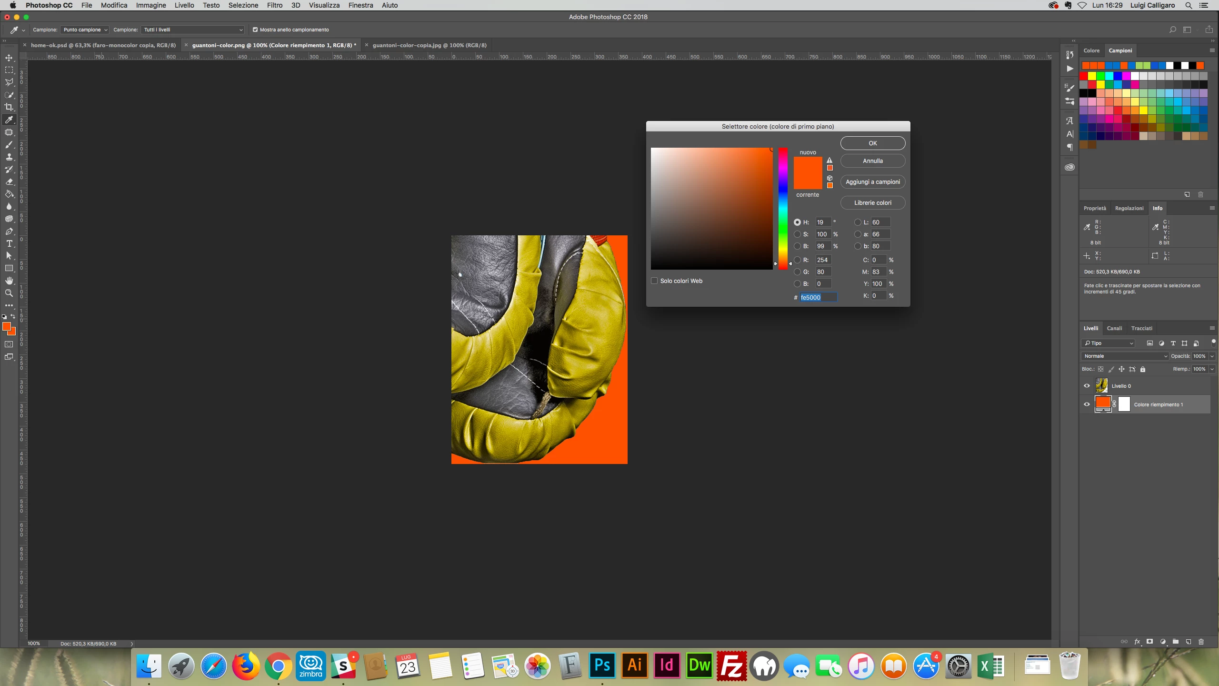Click Annulla in color picker
1219x686 pixels.
tap(872, 161)
